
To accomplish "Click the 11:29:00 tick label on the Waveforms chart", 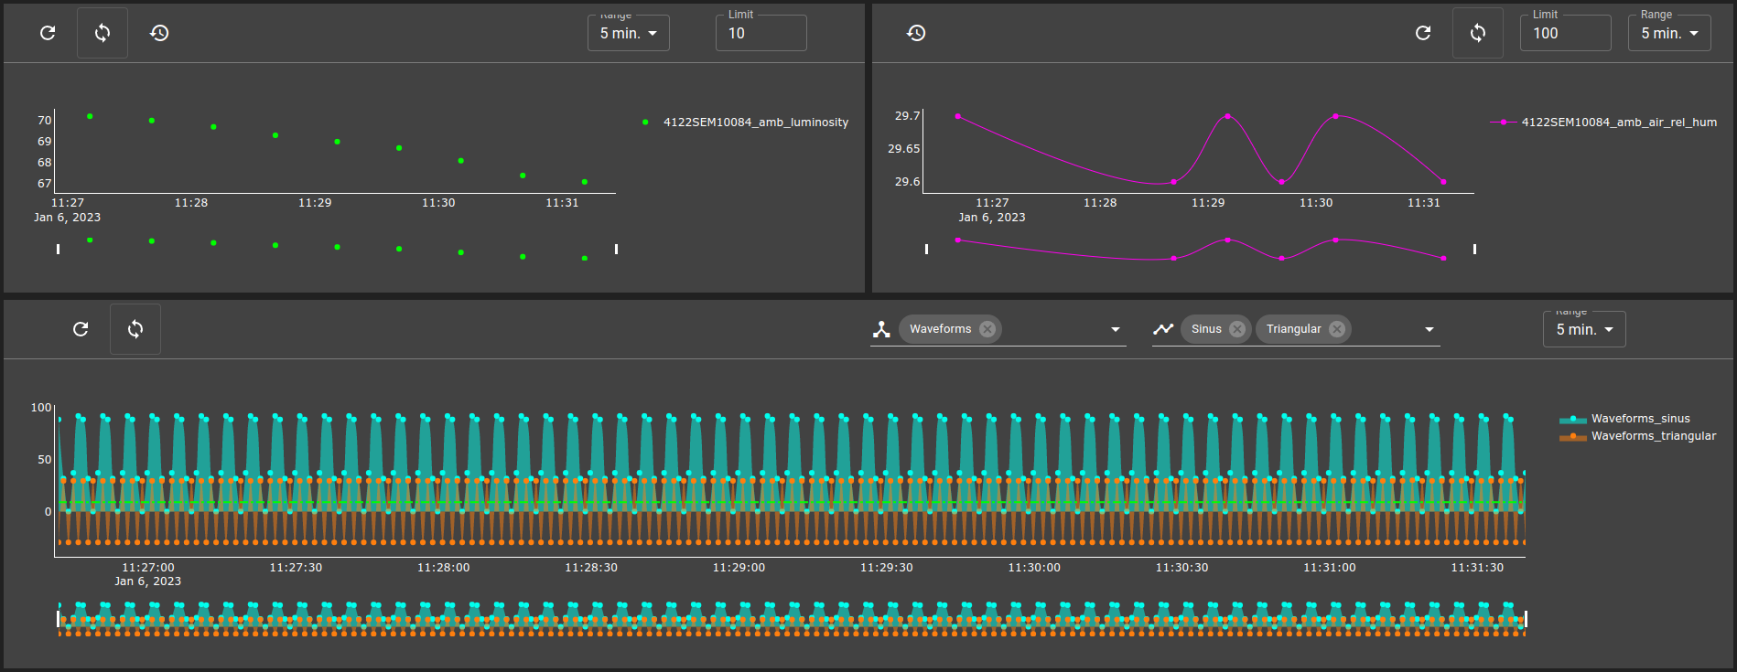I will pos(739,568).
